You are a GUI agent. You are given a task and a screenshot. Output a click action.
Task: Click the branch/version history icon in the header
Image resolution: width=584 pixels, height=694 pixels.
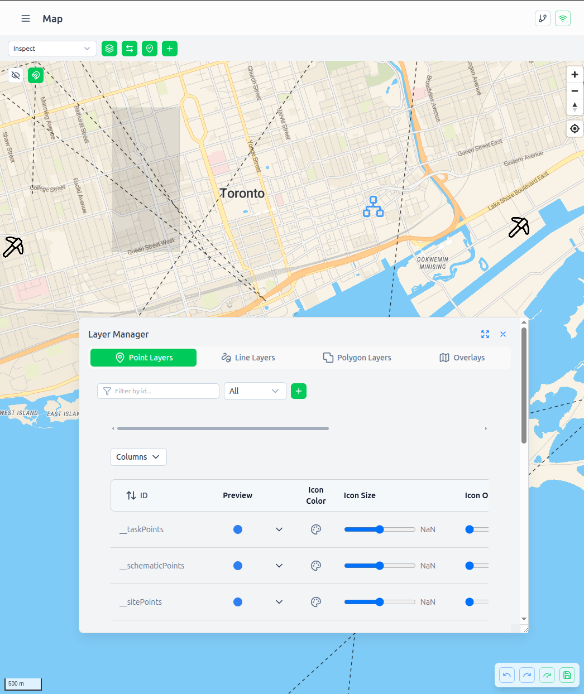(x=542, y=18)
